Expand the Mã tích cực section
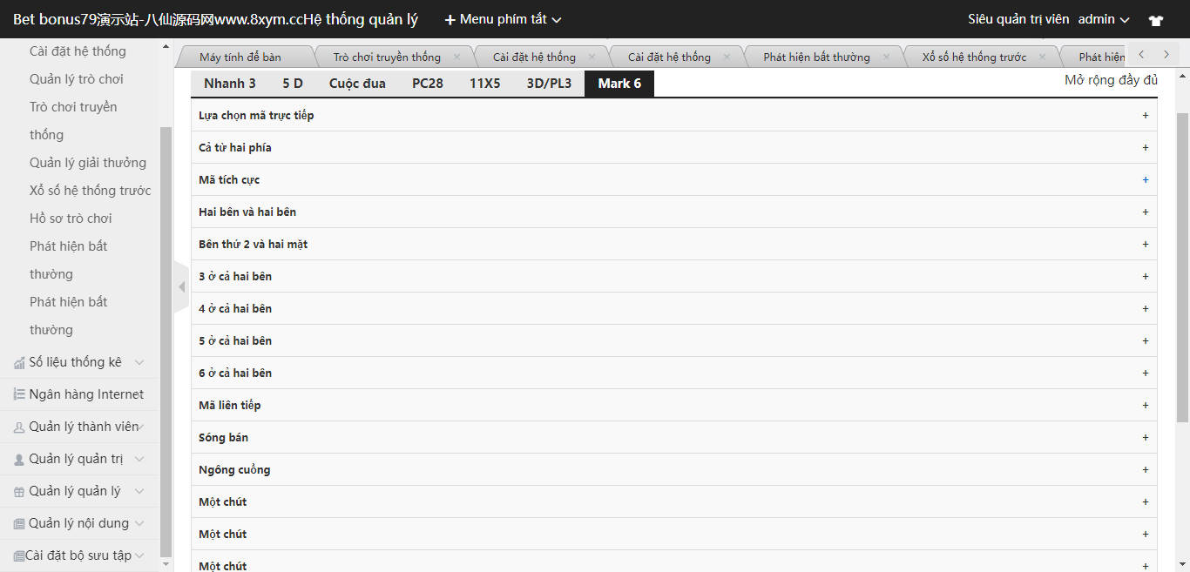The height and width of the screenshot is (572, 1190). point(1145,180)
